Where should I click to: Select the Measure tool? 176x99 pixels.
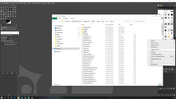click(8, 10)
